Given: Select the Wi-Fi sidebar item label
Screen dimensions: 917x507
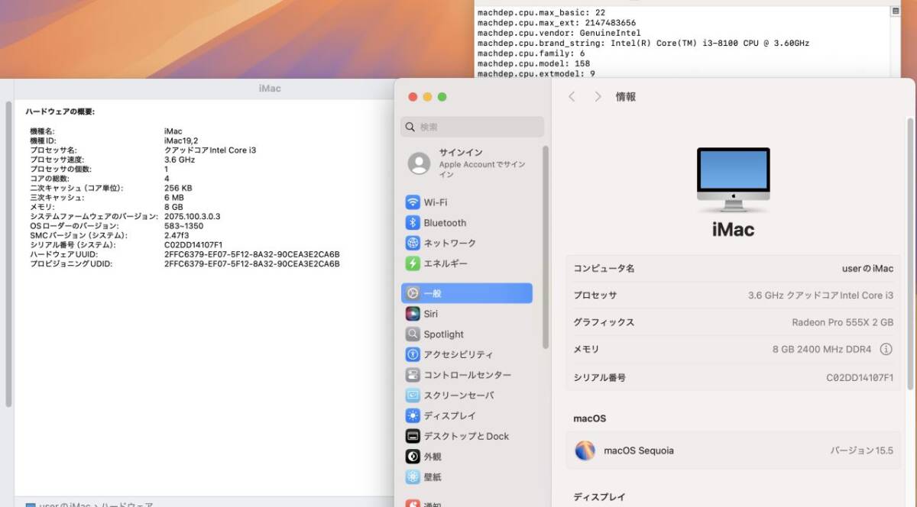Looking at the screenshot, I should (436, 202).
